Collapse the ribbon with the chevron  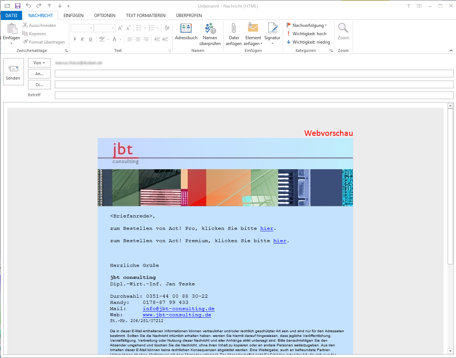click(x=451, y=51)
